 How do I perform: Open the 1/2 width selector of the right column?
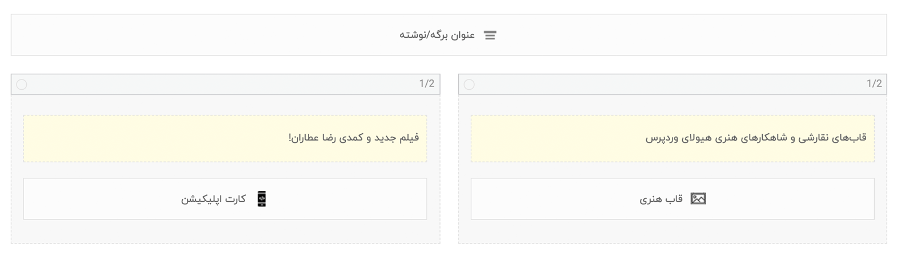click(x=874, y=84)
